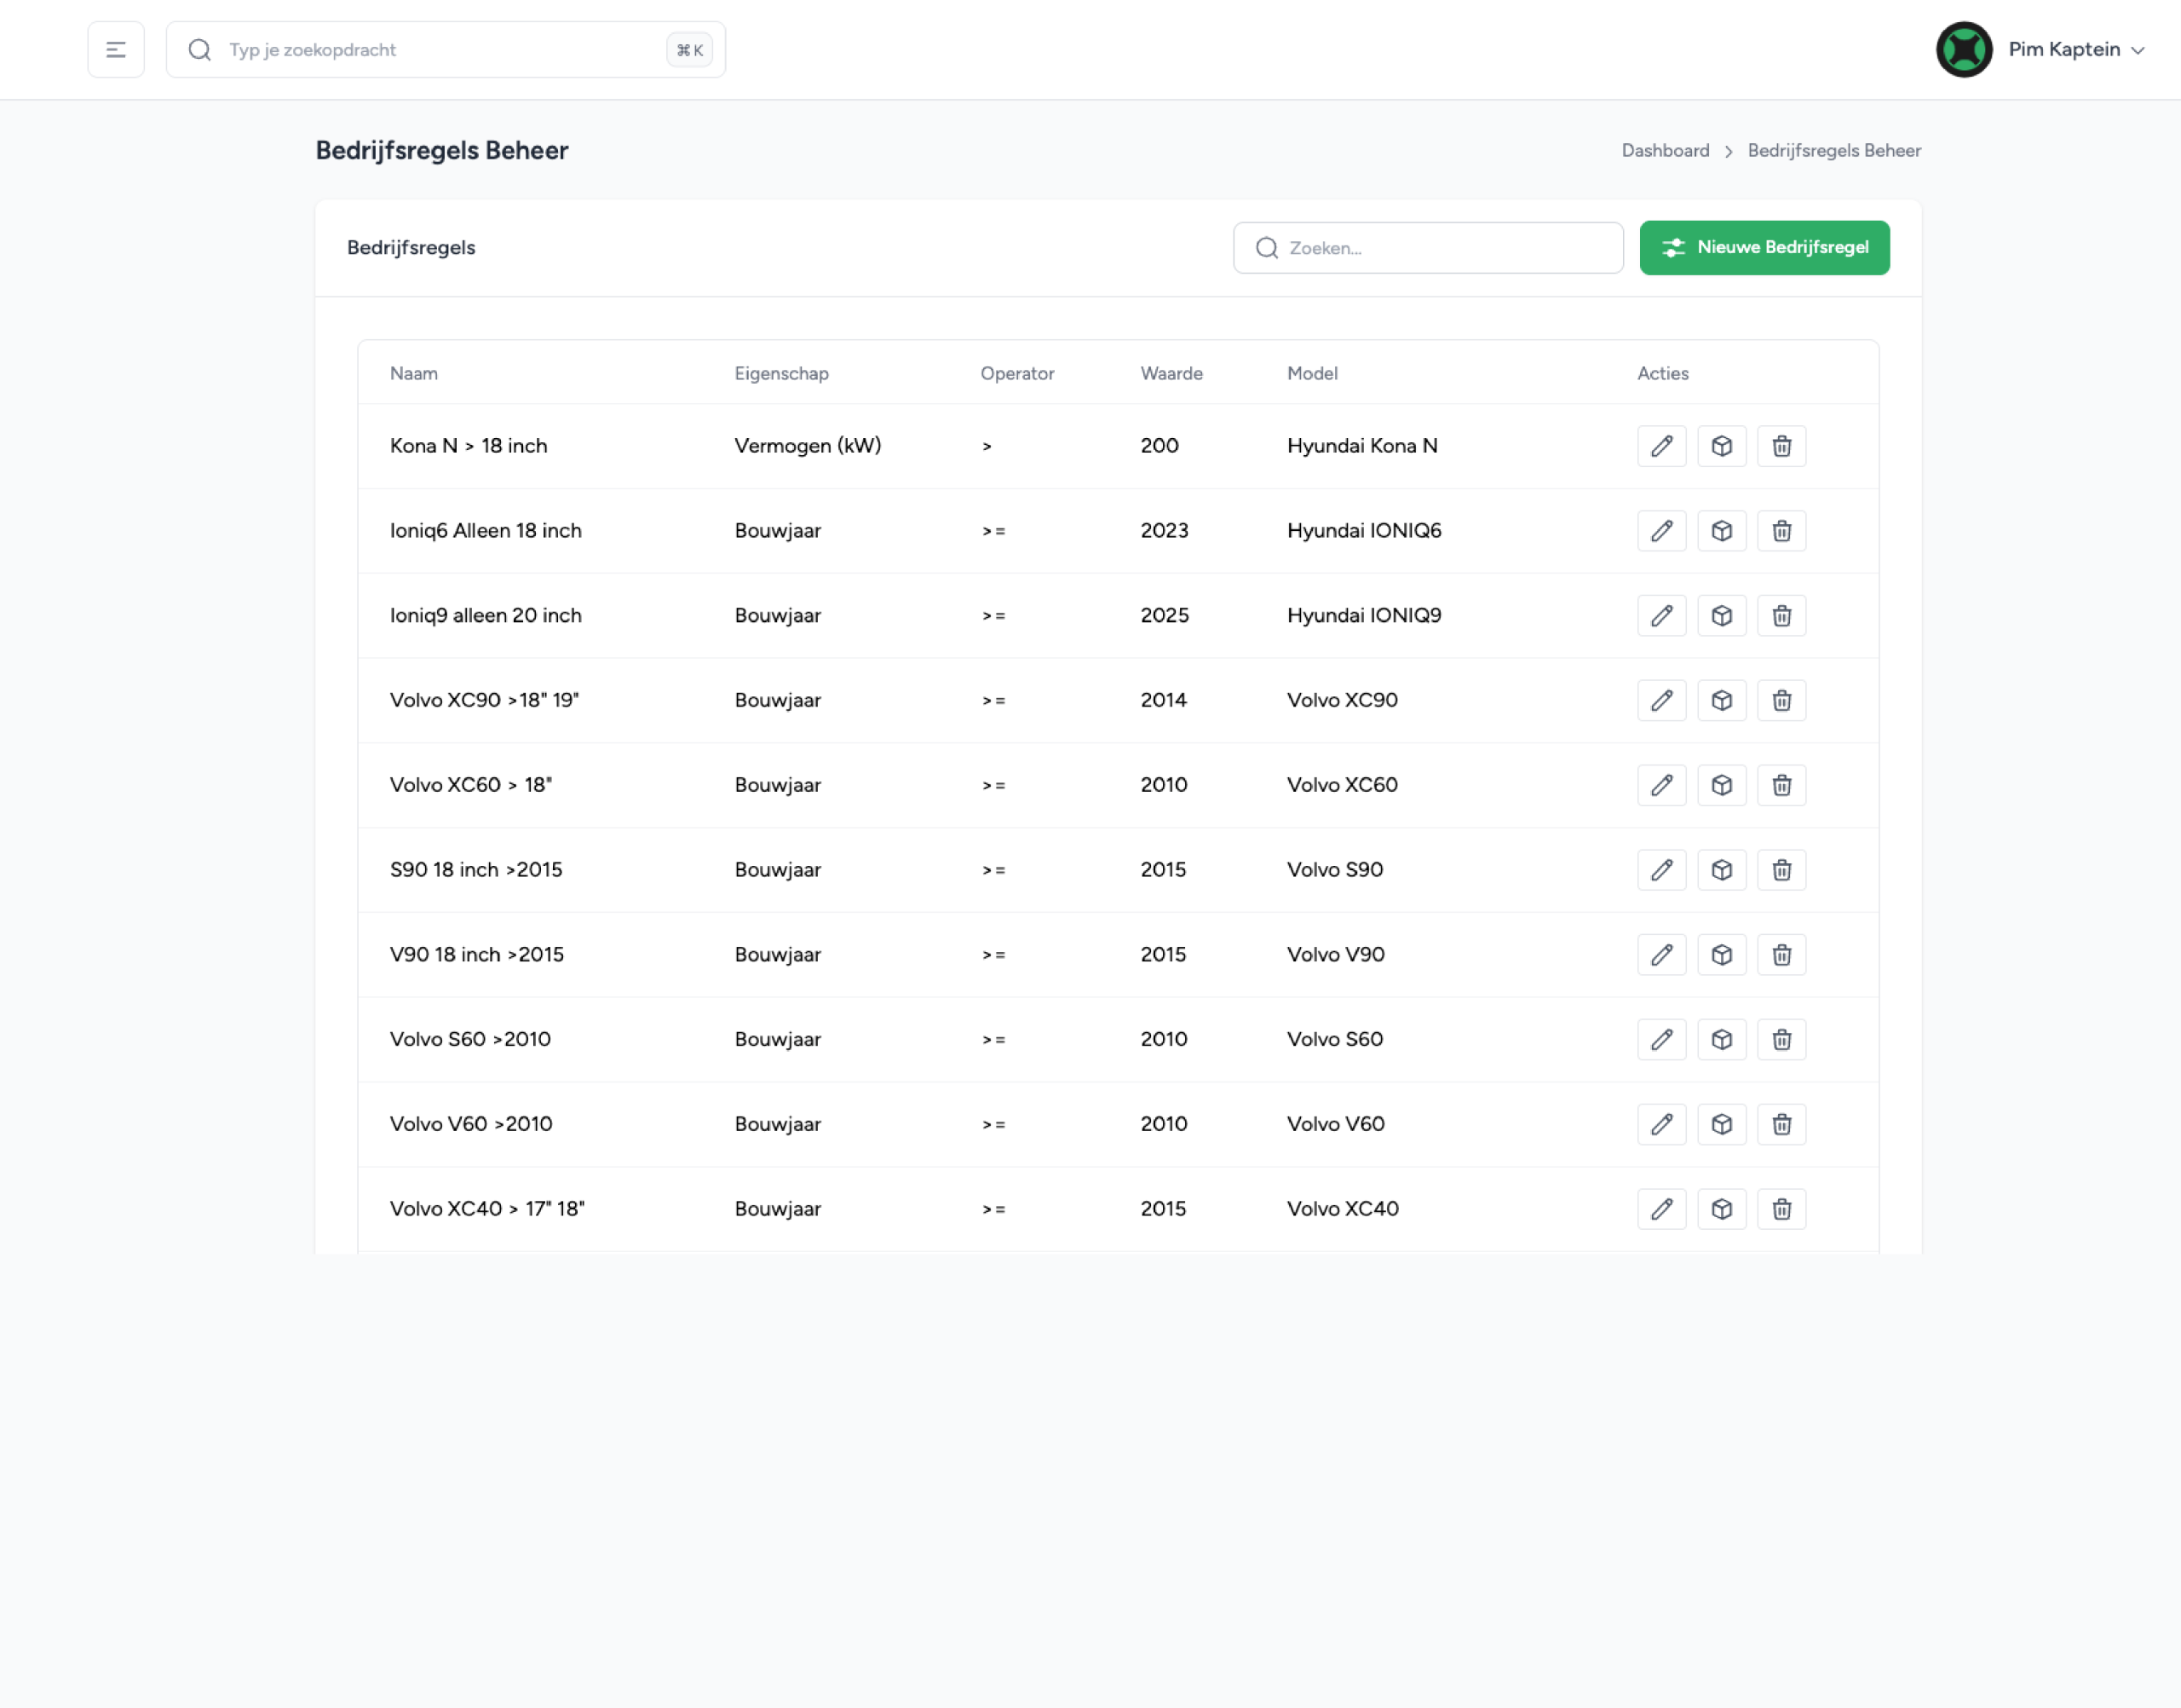The width and height of the screenshot is (2181, 1708).
Task: Create a new rule with Nieuwe Bedrijfsregel
Action: [x=1764, y=248]
